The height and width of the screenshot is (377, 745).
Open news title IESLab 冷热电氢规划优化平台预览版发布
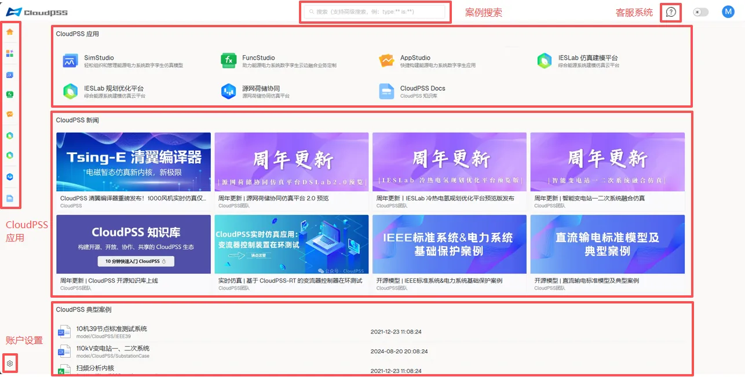point(445,198)
